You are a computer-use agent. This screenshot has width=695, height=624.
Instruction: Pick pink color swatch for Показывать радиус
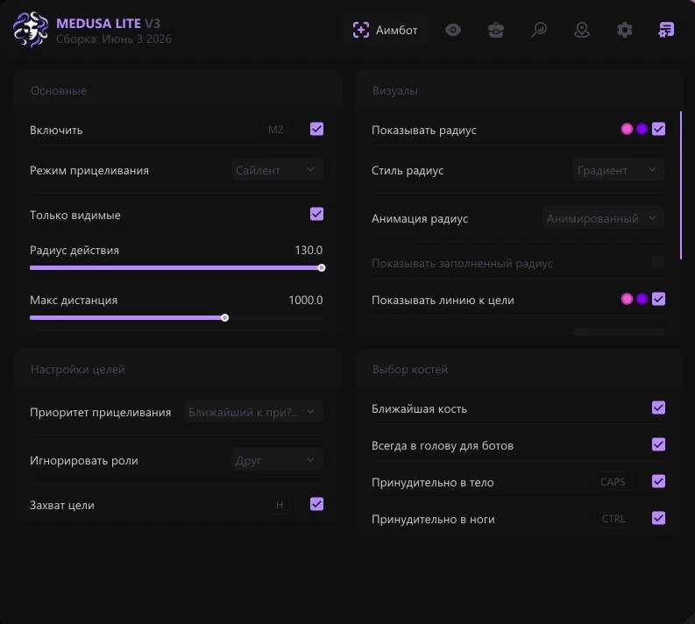(x=627, y=129)
